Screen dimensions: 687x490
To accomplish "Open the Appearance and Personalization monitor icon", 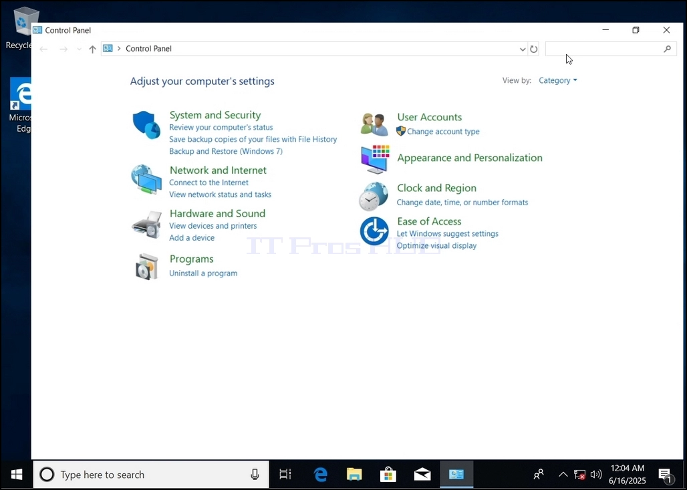I will click(x=375, y=160).
